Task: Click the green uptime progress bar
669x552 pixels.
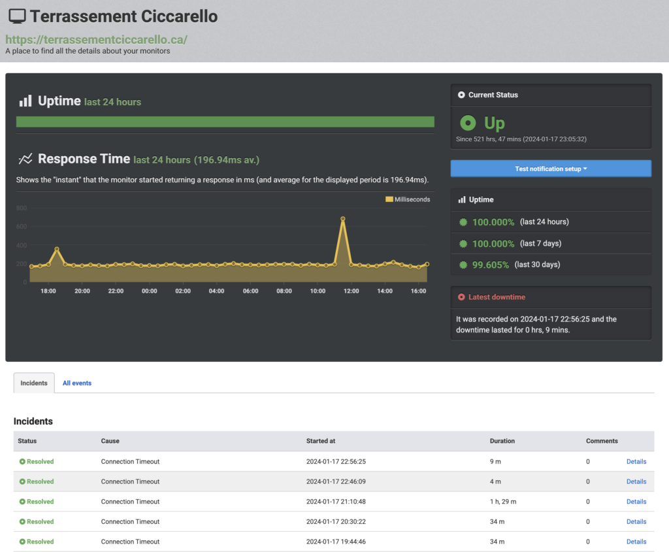Action: coord(225,122)
